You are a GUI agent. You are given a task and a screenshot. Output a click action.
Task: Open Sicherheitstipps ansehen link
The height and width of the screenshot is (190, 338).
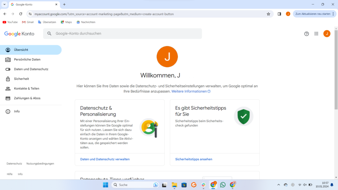[193, 159]
